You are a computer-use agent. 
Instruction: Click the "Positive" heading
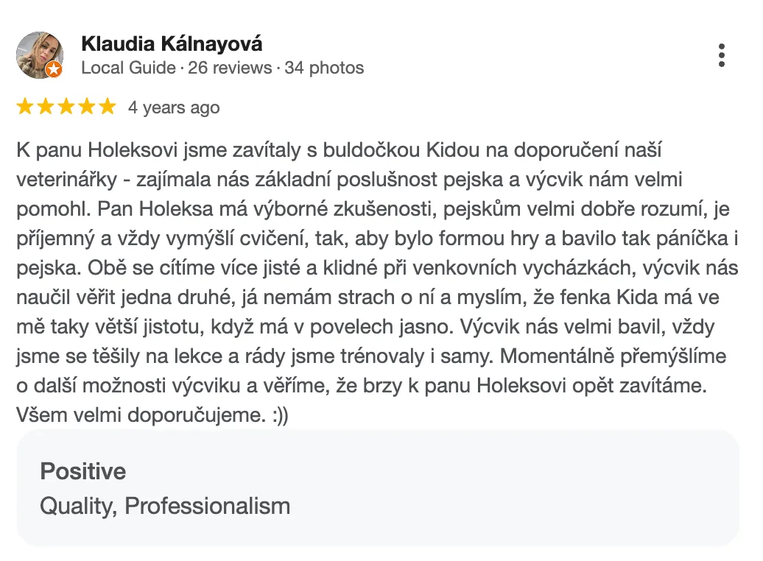[82, 471]
